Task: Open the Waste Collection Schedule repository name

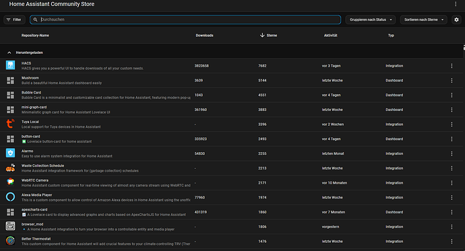Action: pos(42,166)
